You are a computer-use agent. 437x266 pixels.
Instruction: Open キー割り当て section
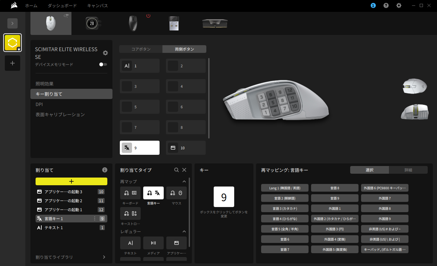[x=71, y=94]
